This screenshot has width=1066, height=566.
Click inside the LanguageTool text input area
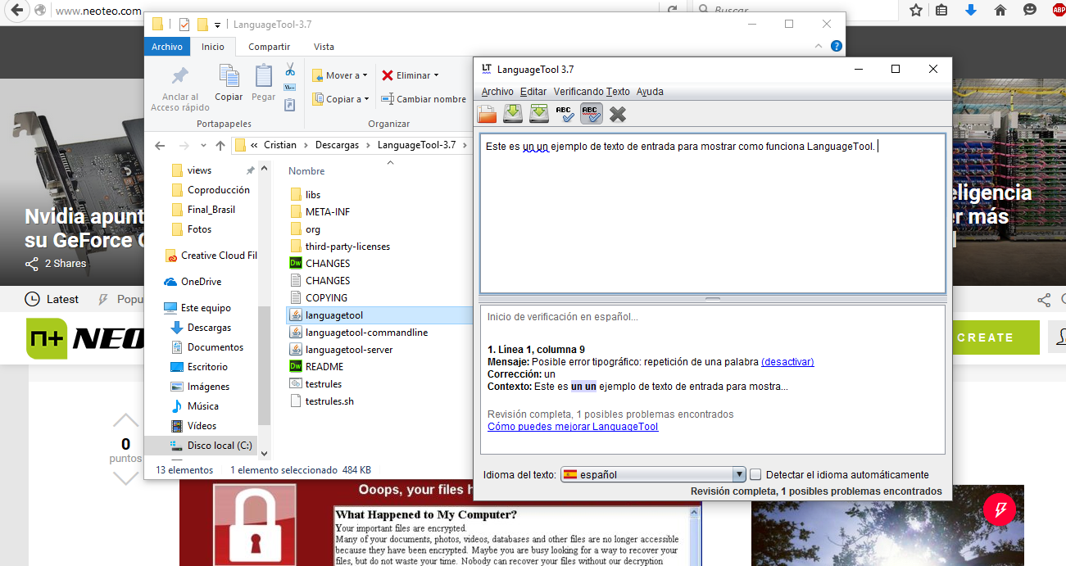pos(712,213)
